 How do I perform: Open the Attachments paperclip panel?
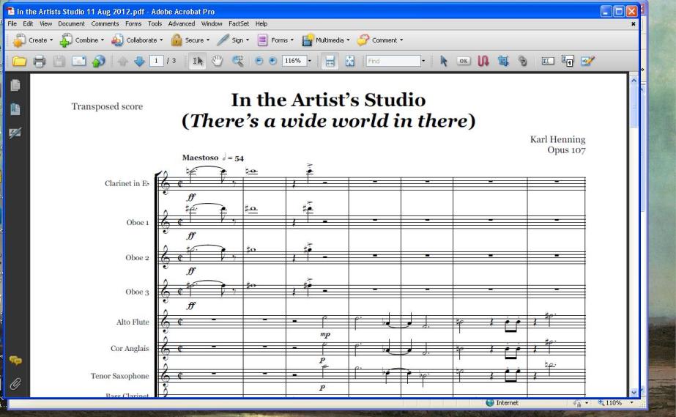point(15,384)
